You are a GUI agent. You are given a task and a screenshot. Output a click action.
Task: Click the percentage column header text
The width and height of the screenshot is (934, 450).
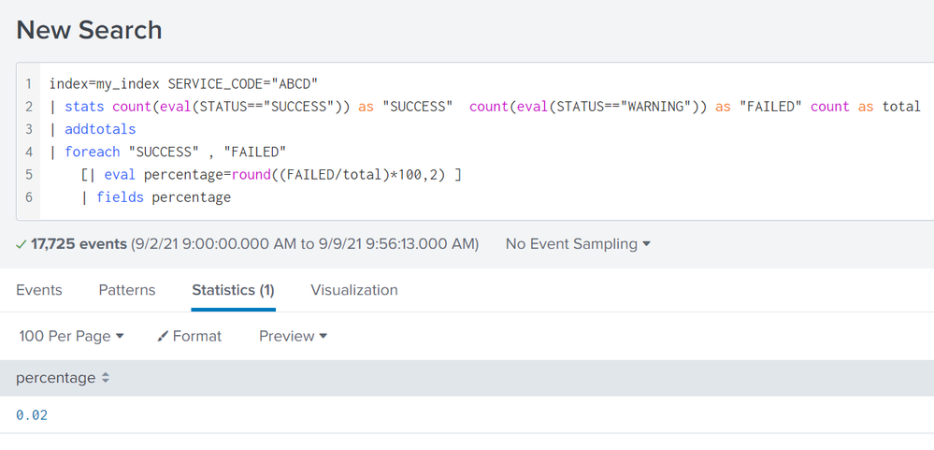point(55,378)
